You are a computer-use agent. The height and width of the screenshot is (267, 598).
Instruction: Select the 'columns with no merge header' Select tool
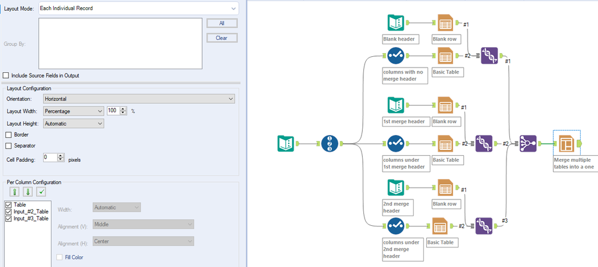click(396, 56)
